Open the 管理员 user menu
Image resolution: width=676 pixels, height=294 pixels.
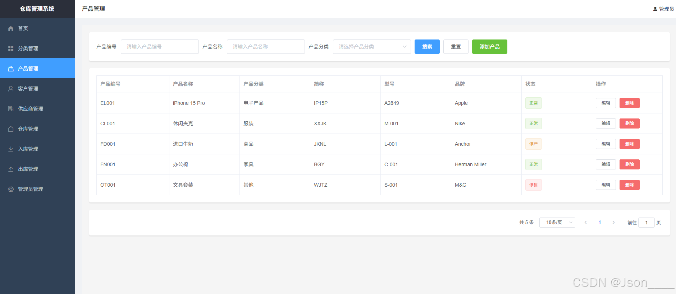tap(663, 9)
